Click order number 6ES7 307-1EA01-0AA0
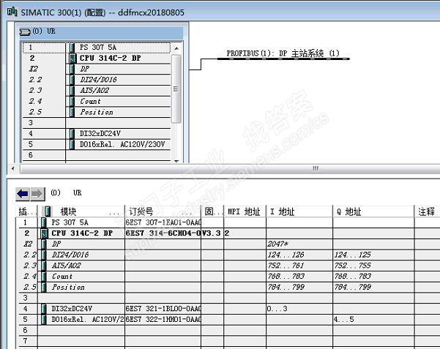The height and width of the screenshot is (349, 440). 163,222
